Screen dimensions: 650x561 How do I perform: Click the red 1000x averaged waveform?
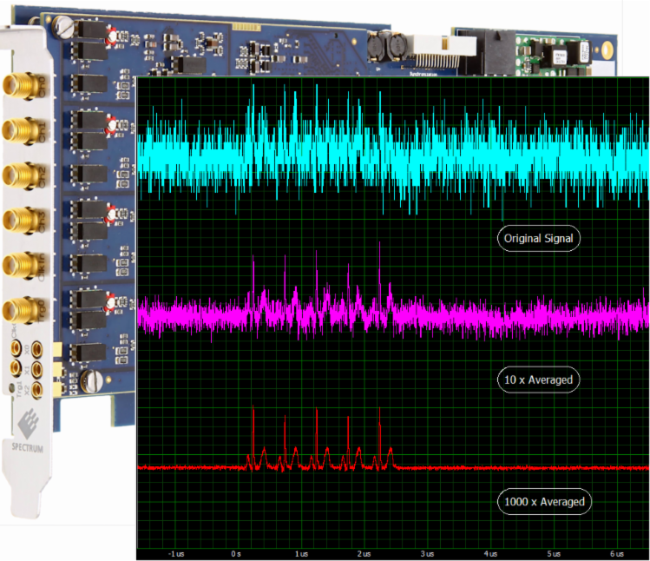521,466
